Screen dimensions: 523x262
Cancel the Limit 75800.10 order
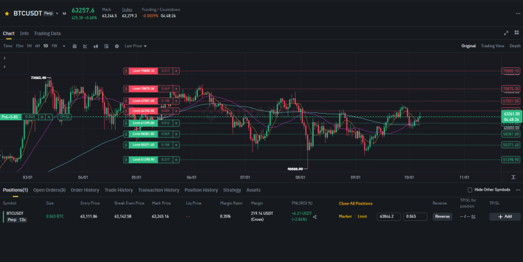176,71
